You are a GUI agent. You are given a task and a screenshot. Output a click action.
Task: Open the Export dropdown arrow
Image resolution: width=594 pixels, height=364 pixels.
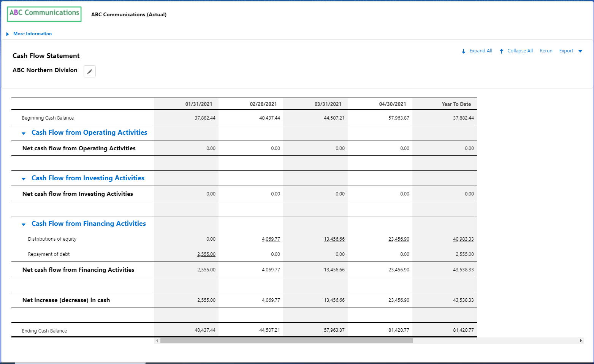(580, 51)
